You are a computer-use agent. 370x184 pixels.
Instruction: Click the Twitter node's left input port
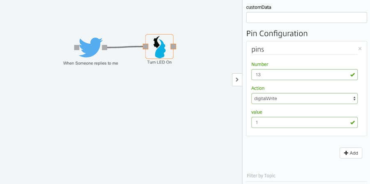[77, 47]
